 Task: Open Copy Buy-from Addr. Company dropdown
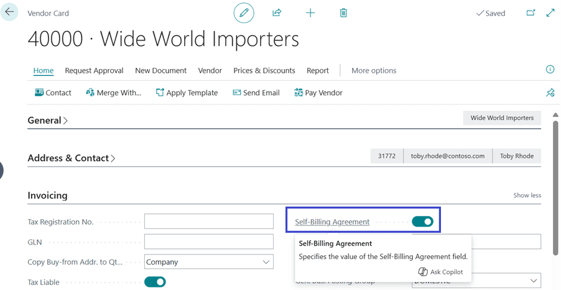click(x=209, y=262)
